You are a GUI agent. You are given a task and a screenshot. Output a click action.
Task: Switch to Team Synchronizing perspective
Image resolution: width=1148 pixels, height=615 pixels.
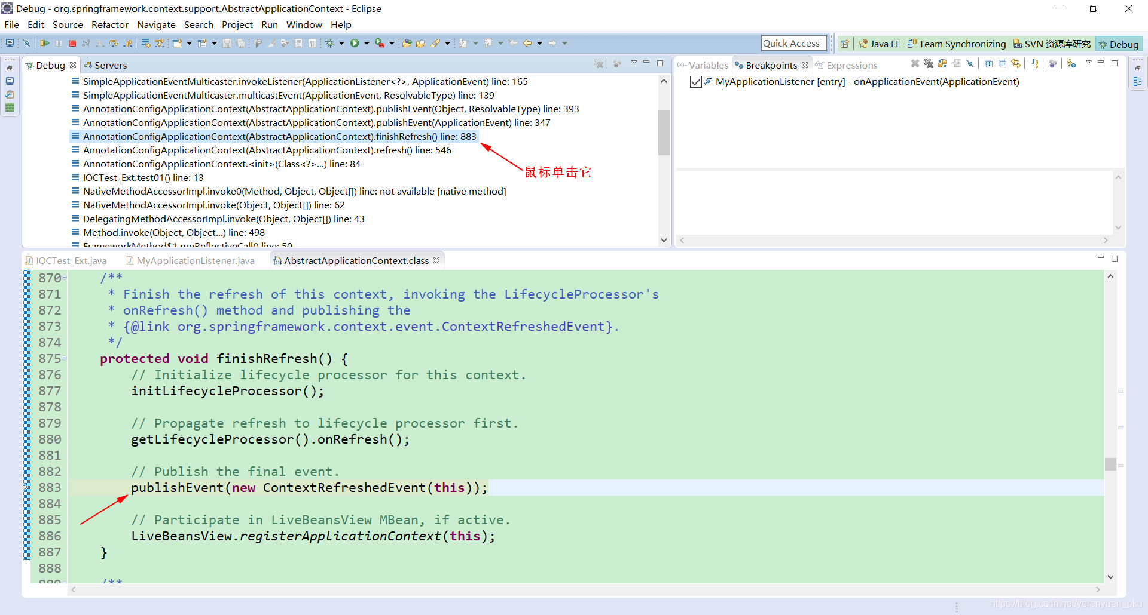957,44
